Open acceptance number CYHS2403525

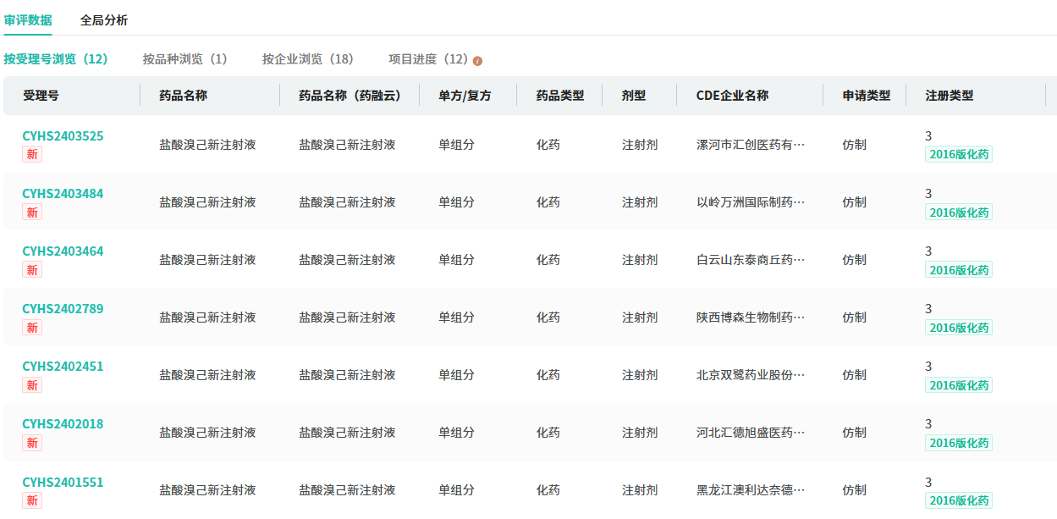63,136
